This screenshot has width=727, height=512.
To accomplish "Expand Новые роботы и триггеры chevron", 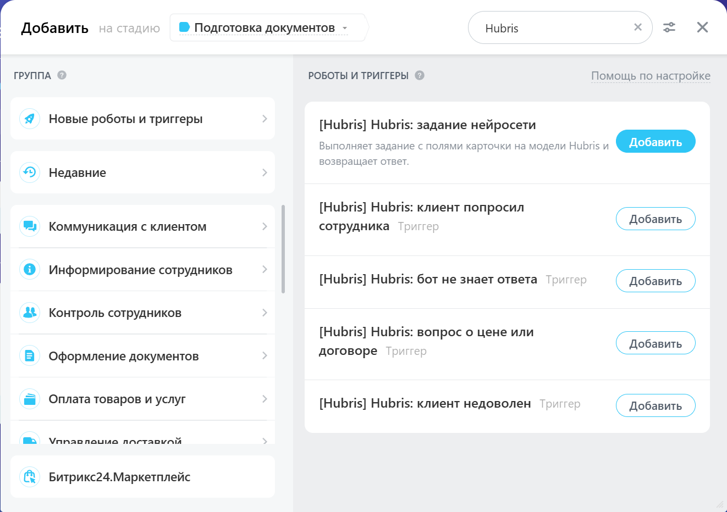I will point(265,119).
